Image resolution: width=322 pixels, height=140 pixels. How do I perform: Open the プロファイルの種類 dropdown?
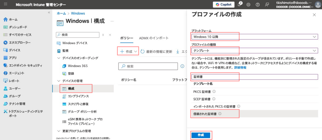[254, 50]
